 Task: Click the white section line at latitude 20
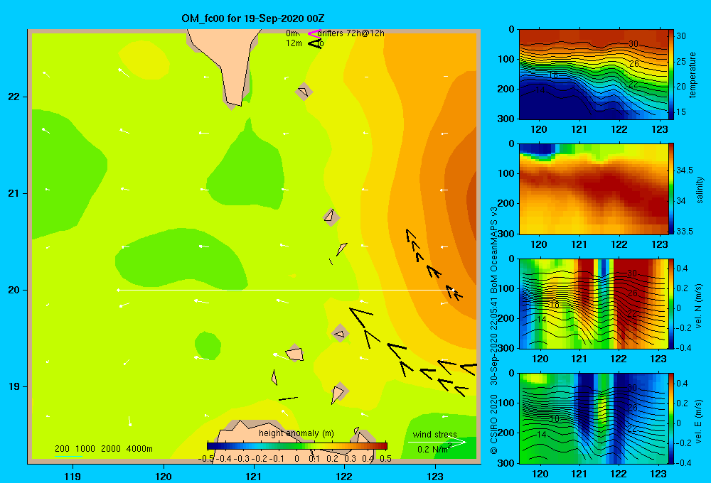click(286, 290)
